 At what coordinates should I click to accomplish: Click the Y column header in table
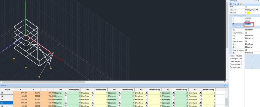click(x=34, y=90)
